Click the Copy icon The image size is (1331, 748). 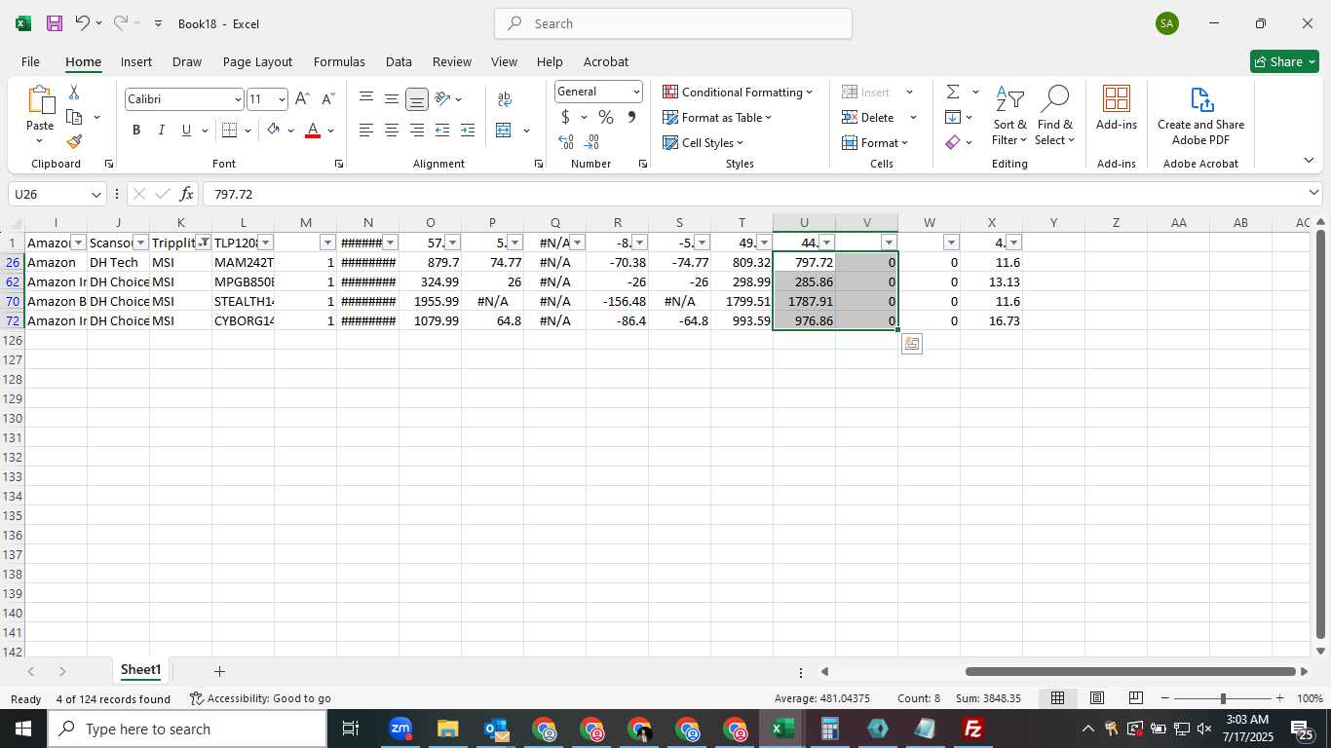tap(74, 117)
